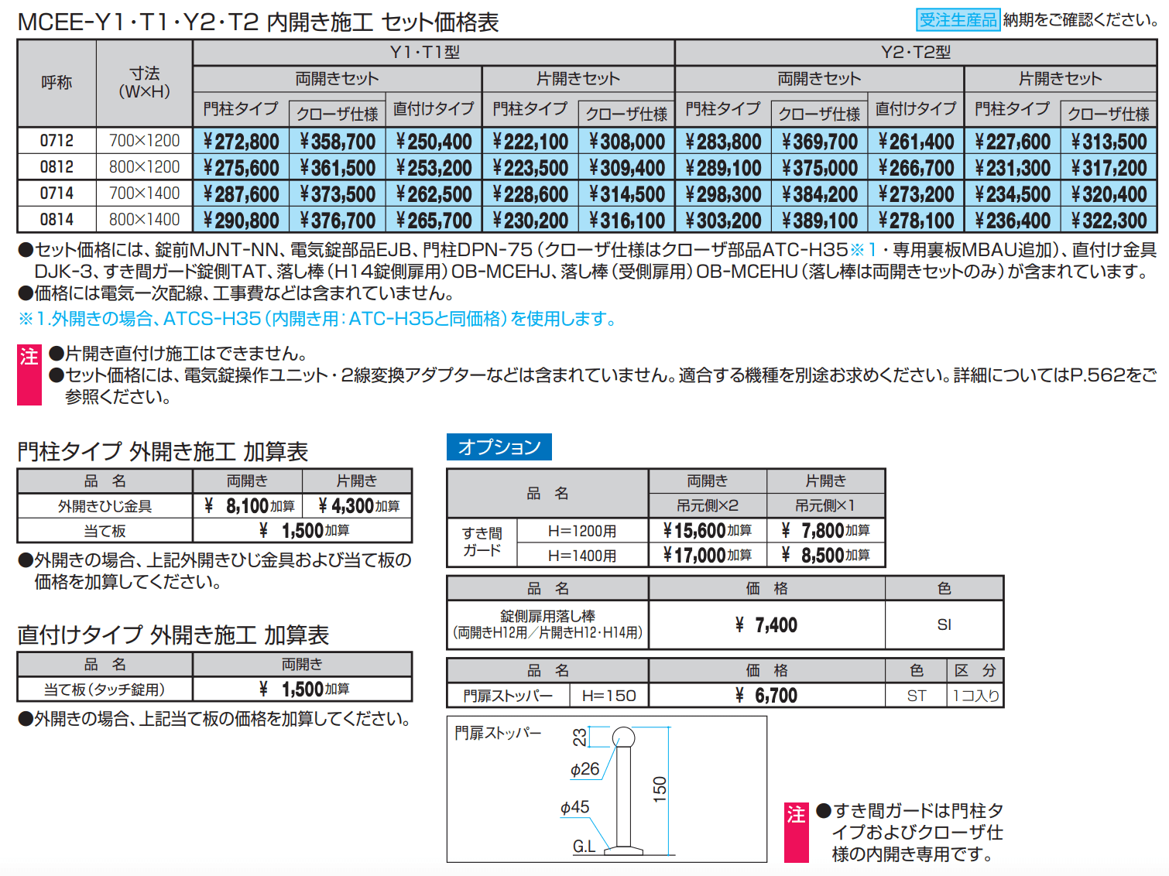1169x876 pixels.
Task: Select the ¥7,800加算 option price
Action: click(826, 530)
